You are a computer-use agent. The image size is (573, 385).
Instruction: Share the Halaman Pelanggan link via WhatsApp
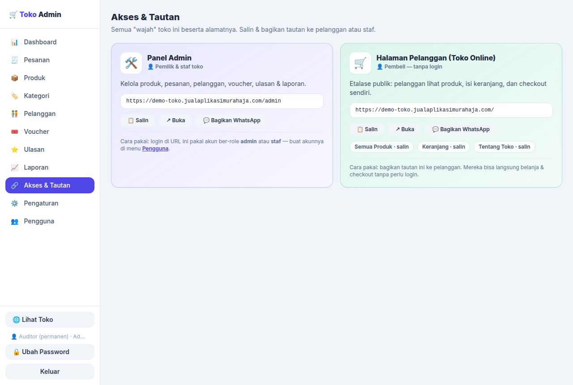[461, 129]
